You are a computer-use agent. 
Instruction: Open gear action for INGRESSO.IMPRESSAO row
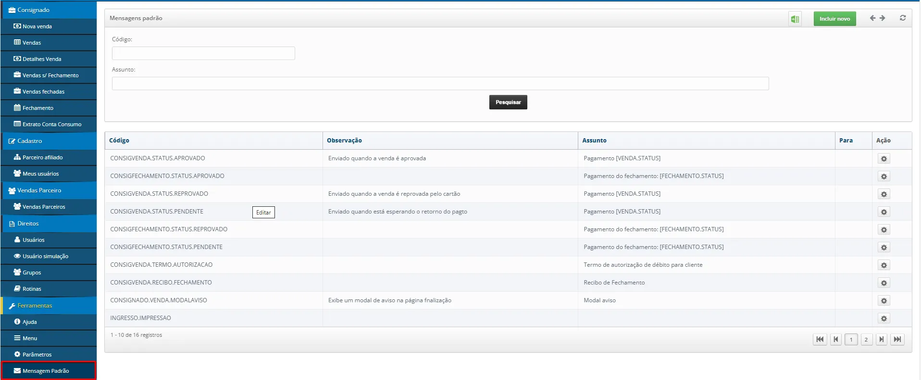[884, 319]
